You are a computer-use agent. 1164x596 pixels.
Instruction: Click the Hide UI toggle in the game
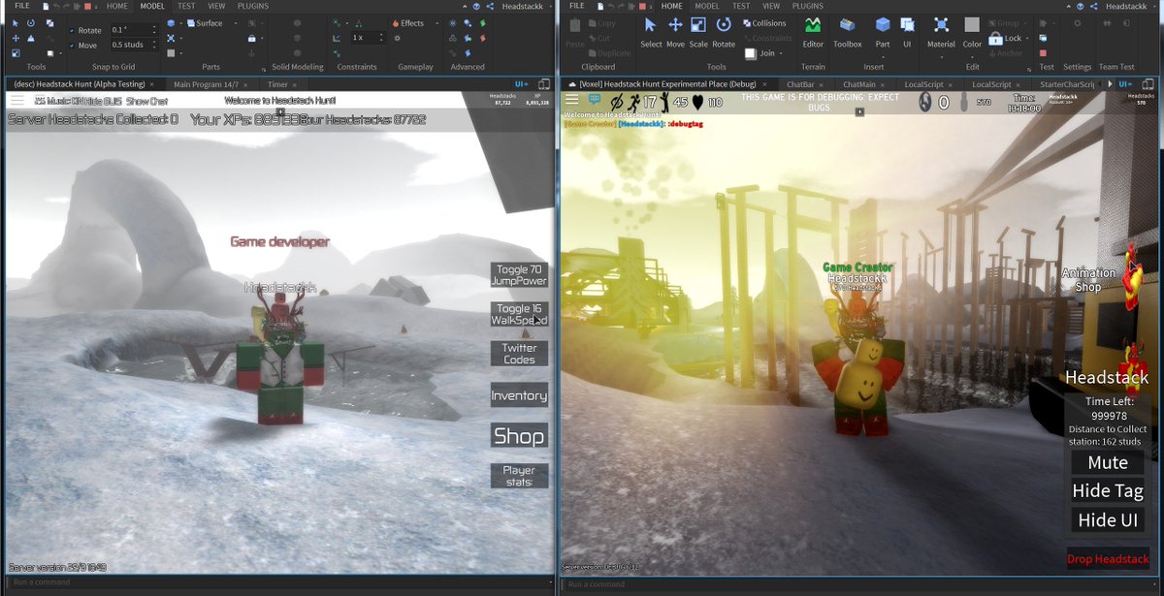(1107, 520)
